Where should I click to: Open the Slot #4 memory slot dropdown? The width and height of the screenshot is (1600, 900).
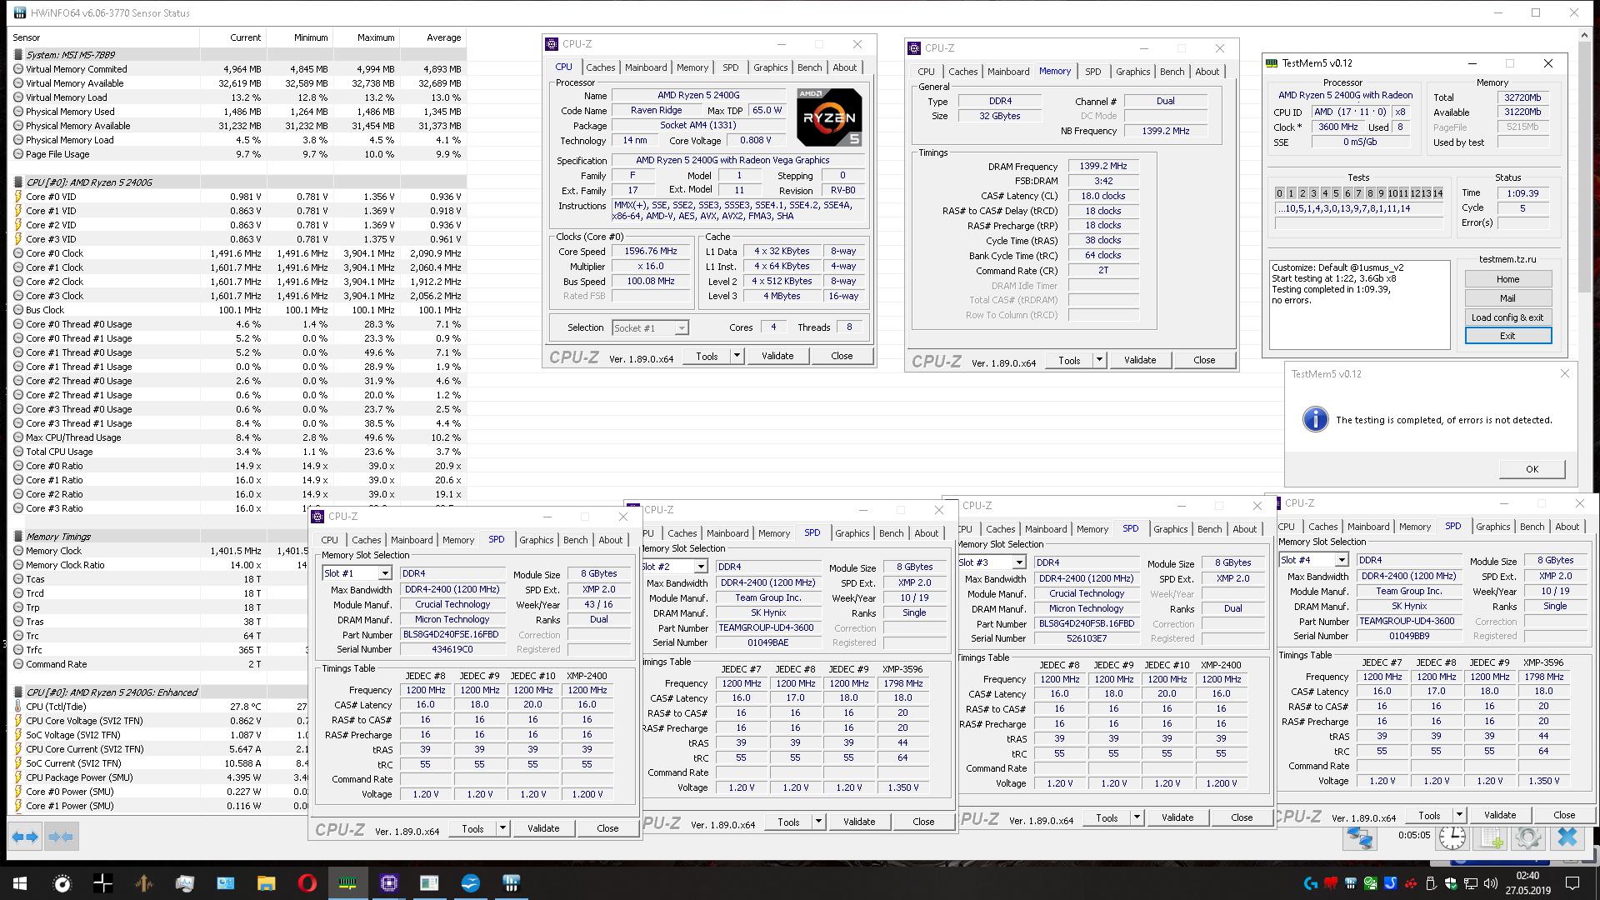(x=1340, y=560)
